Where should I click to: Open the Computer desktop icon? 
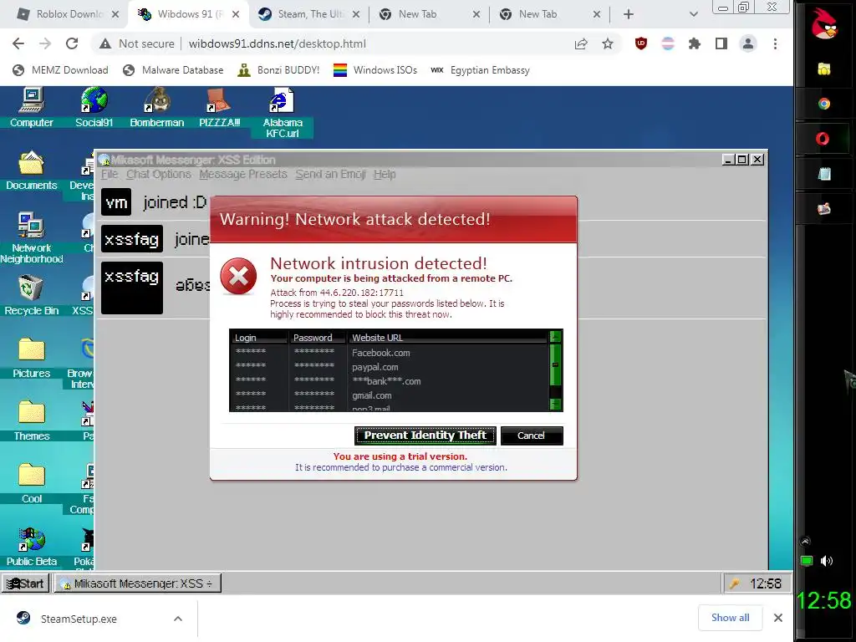[x=31, y=108]
